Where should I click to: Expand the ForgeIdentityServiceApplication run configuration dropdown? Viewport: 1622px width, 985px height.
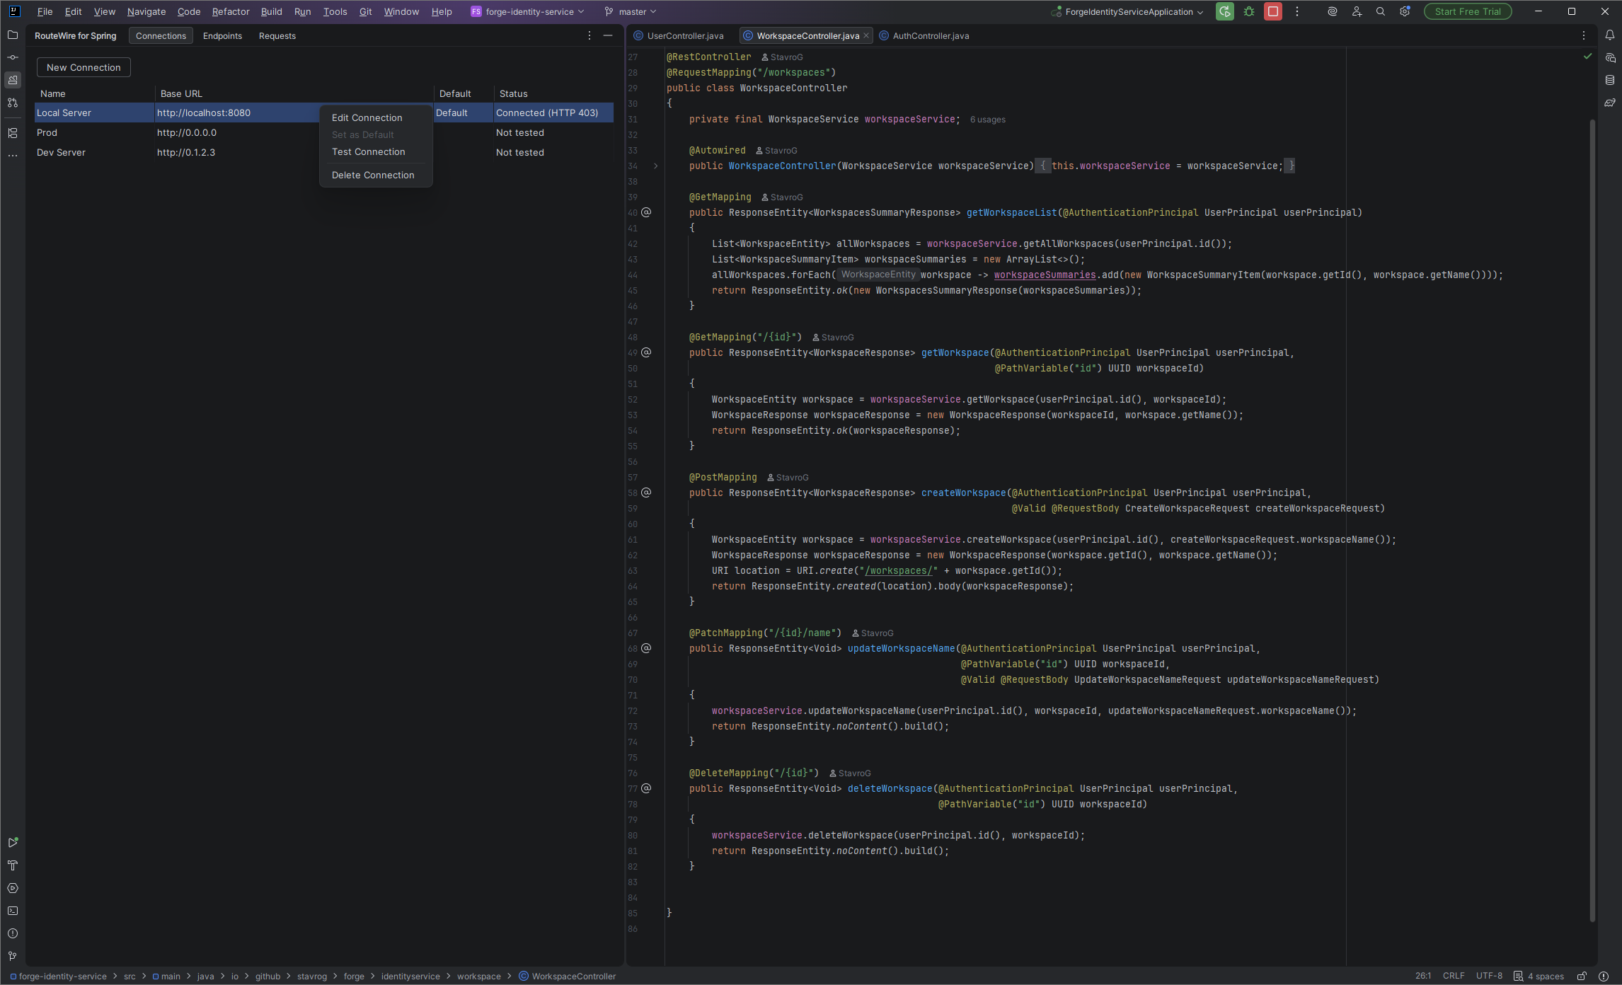[1127, 11]
